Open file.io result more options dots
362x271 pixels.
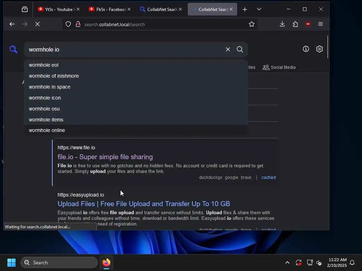257,177
